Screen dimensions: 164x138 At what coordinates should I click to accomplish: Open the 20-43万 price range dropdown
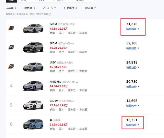tap(49, 8)
